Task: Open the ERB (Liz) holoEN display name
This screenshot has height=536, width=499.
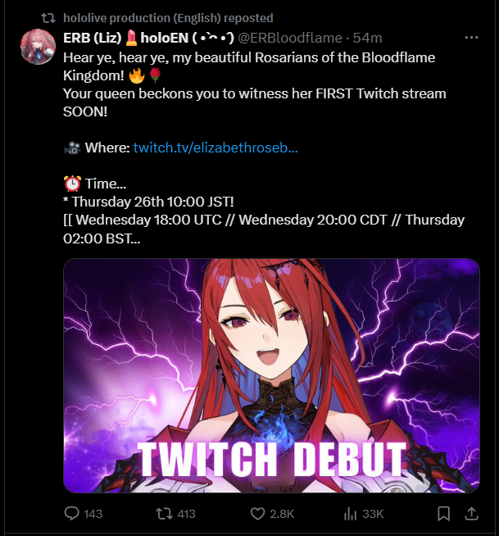Action: (148, 38)
